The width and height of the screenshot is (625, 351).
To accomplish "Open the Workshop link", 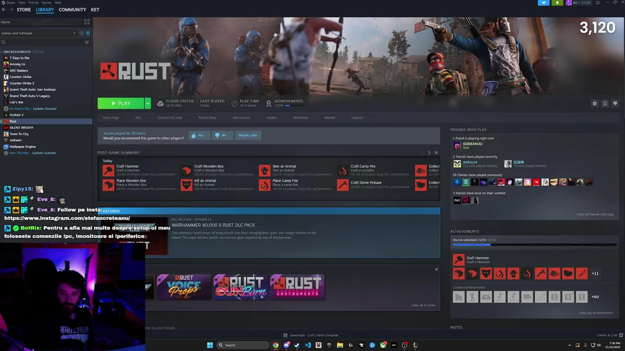I will pyautogui.click(x=300, y=117).
